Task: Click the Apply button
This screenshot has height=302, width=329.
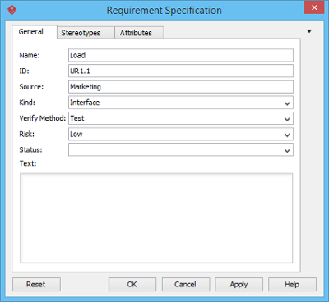Action: pyautogui.click(x=239, y=285)
